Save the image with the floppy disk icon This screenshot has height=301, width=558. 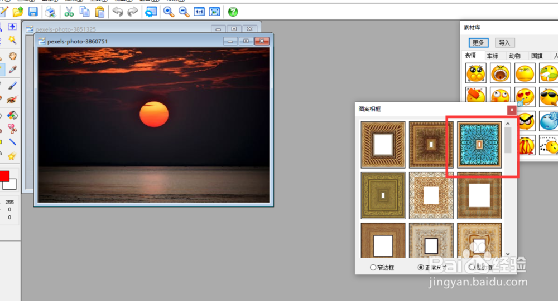coord(33,12)
